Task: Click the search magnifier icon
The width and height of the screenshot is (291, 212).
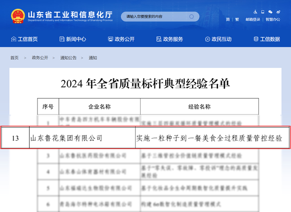Action: tap(191, 17)
